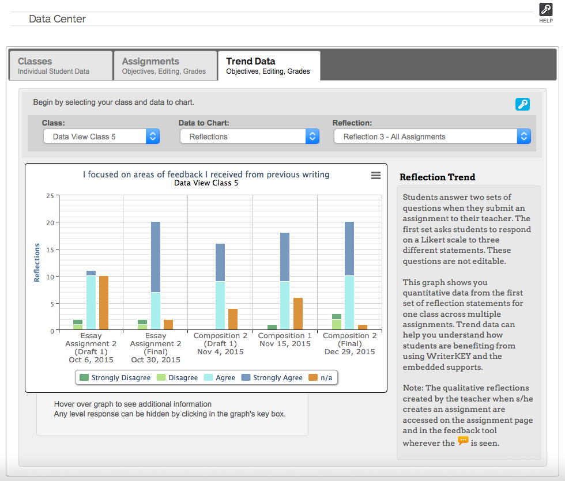565x481 pixels.
Task: Click the orange n/a bar for Oct 6
Action: click(x=104, y=303)
